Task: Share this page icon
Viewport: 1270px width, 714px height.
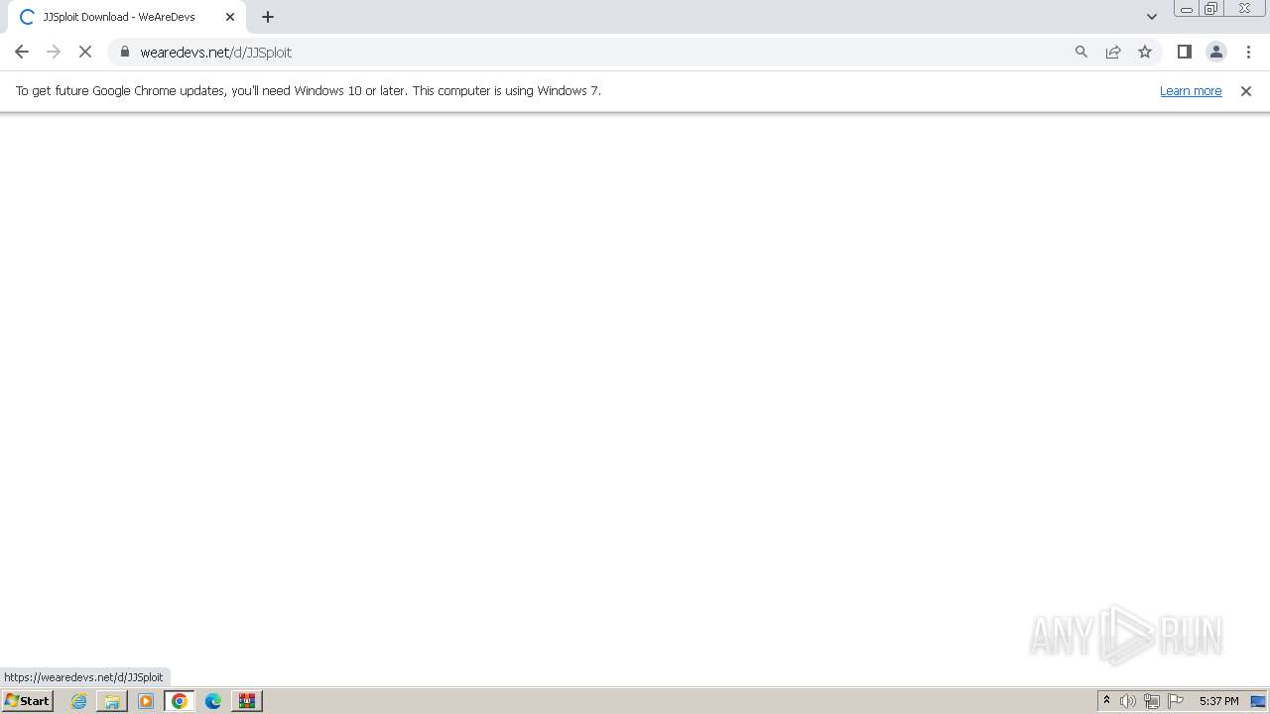Action: (x=1113, y=52)
